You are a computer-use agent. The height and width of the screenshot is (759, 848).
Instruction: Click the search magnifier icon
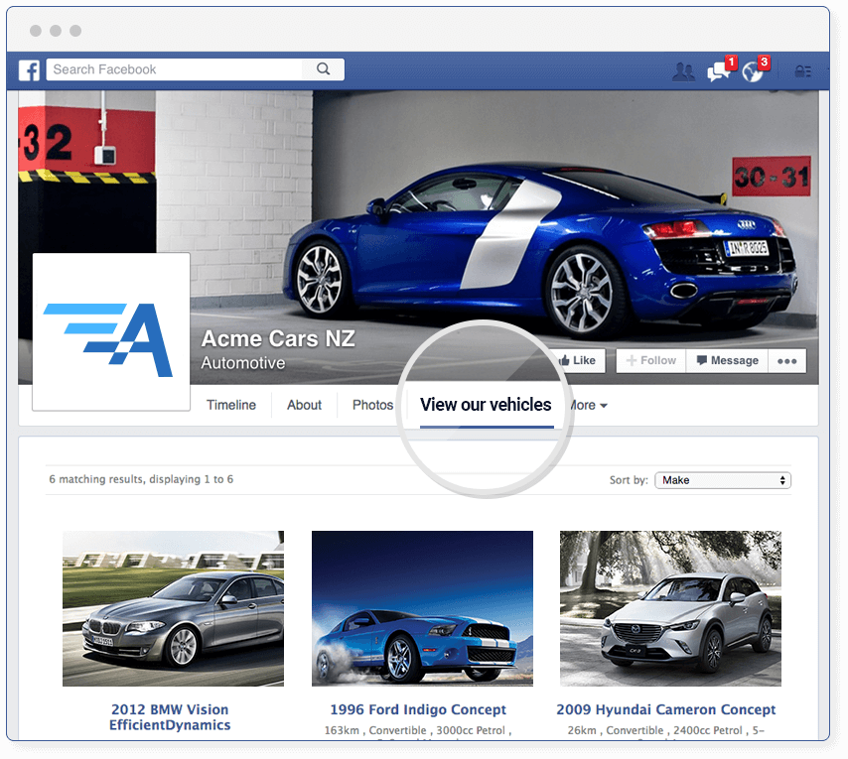(x=324, y=69)
